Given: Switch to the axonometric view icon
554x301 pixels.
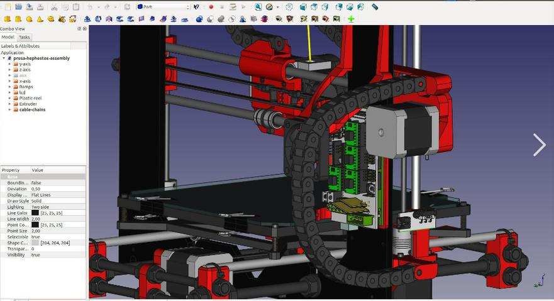Looking at the screenshot, I should click(x=289, y=7).
